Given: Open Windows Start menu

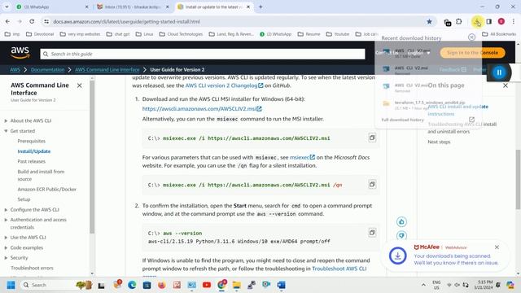Looking at the screenshot, I should pos(11,285).
